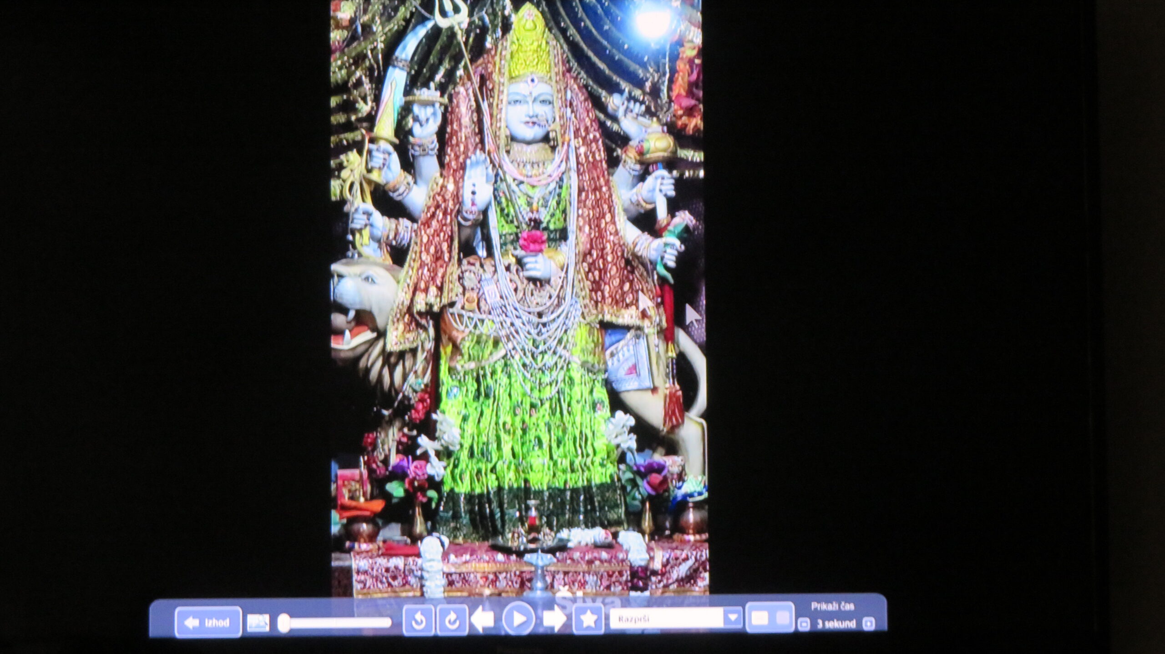Viewport: 1165px width, 654px height.
Task: Click the empty zoom slider track
Action: (x=340, y=623)
